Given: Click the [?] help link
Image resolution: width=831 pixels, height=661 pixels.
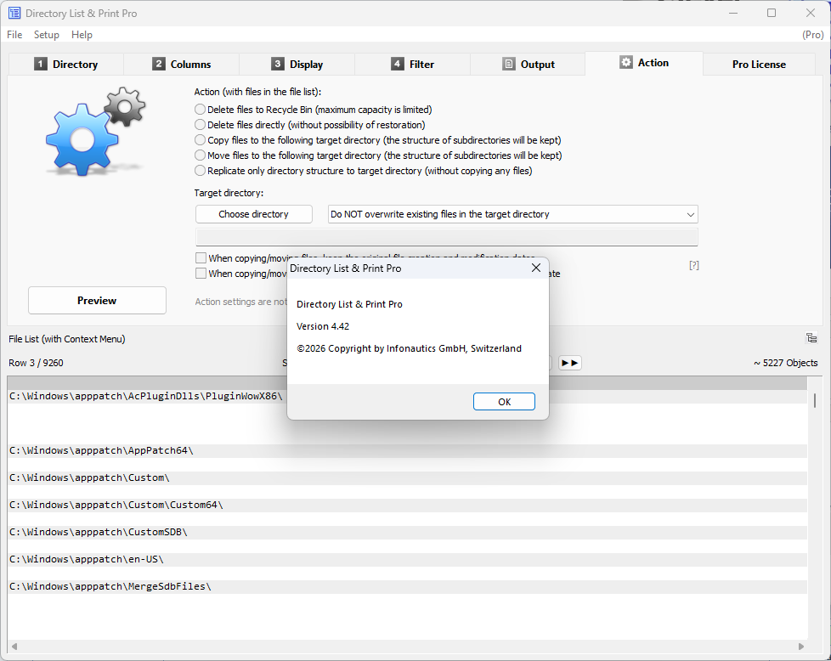Looking at the screenshot, I should 693,266.
